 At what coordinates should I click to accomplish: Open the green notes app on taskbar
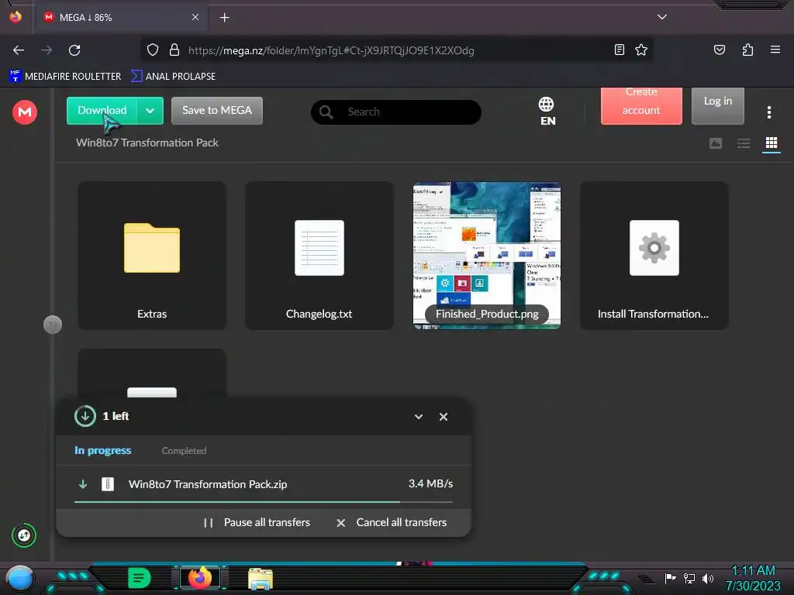[140, 578]
